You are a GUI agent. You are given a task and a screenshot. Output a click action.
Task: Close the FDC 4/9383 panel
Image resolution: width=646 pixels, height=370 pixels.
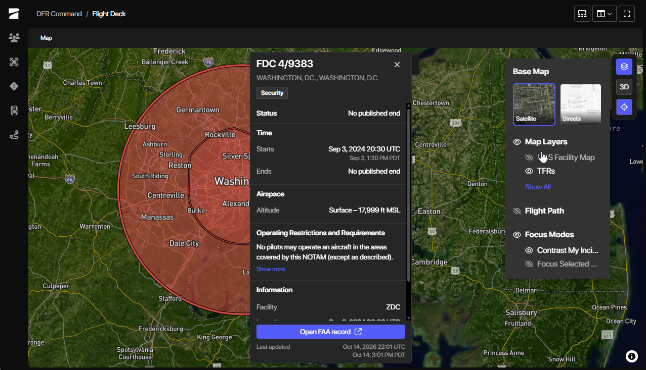(x=397, y=65)
